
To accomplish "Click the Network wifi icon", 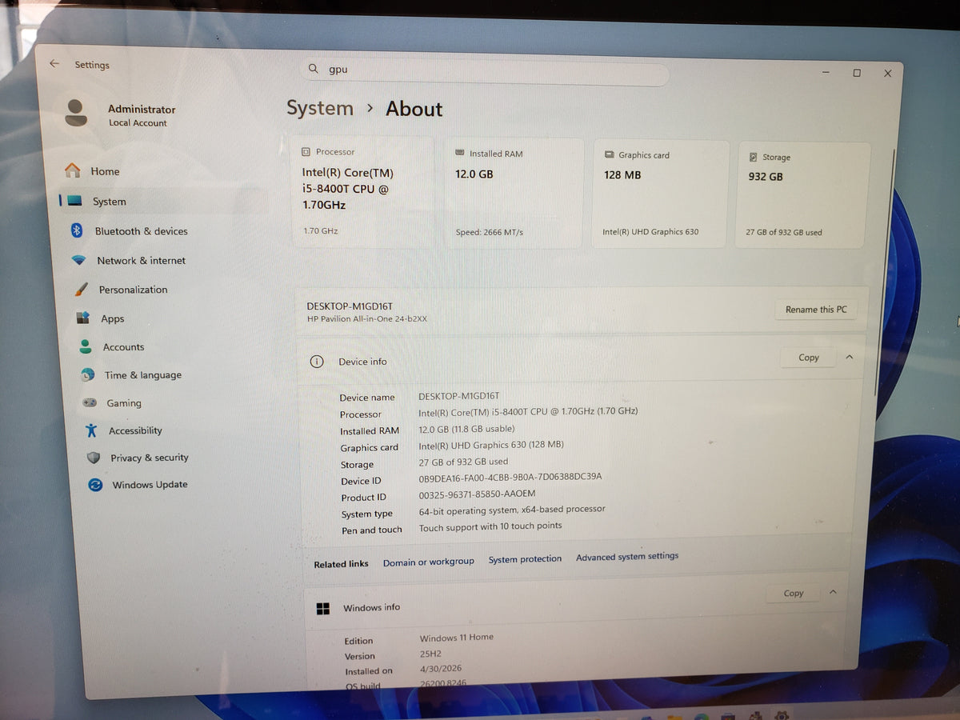I will [x=78, y=260].
